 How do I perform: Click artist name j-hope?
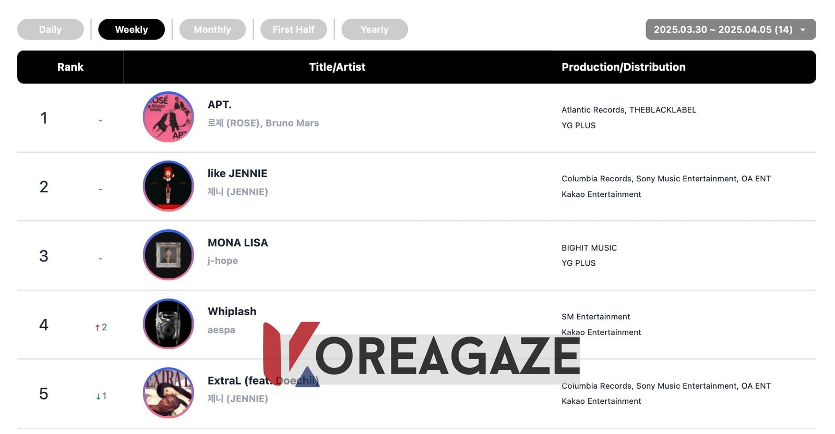click(223, 261)
